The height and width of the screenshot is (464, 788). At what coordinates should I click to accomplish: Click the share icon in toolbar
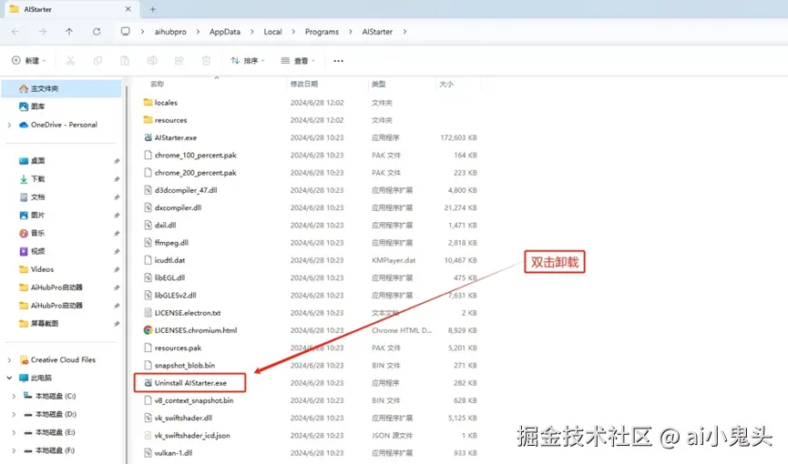[179, 61]
